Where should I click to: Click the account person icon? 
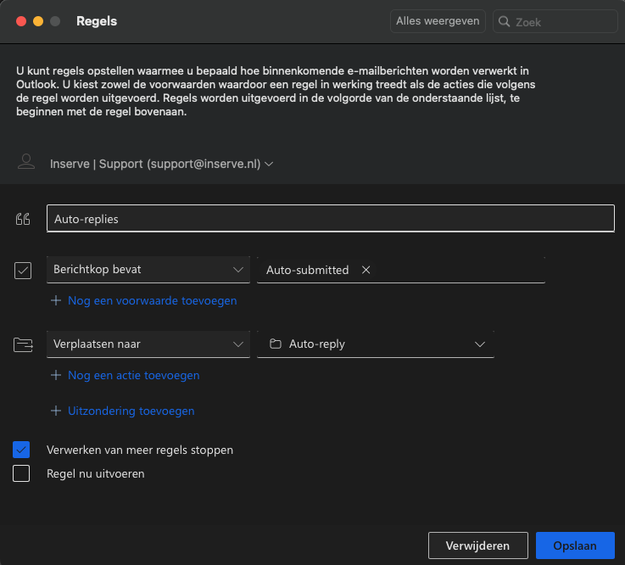[x=26, y=162]
